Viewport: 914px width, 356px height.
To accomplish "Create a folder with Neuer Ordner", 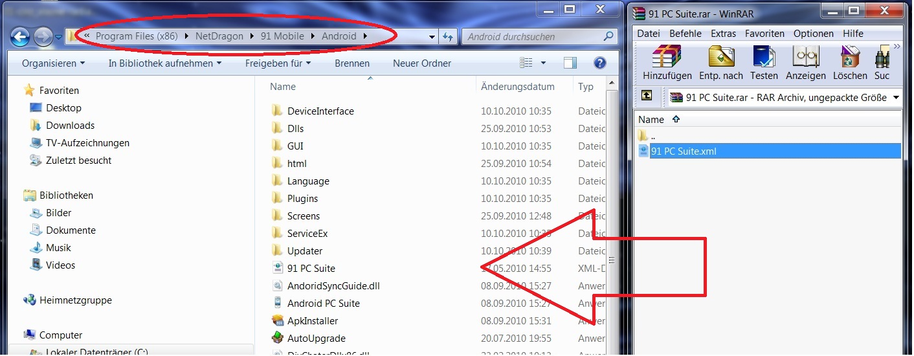I will point(422,63).
